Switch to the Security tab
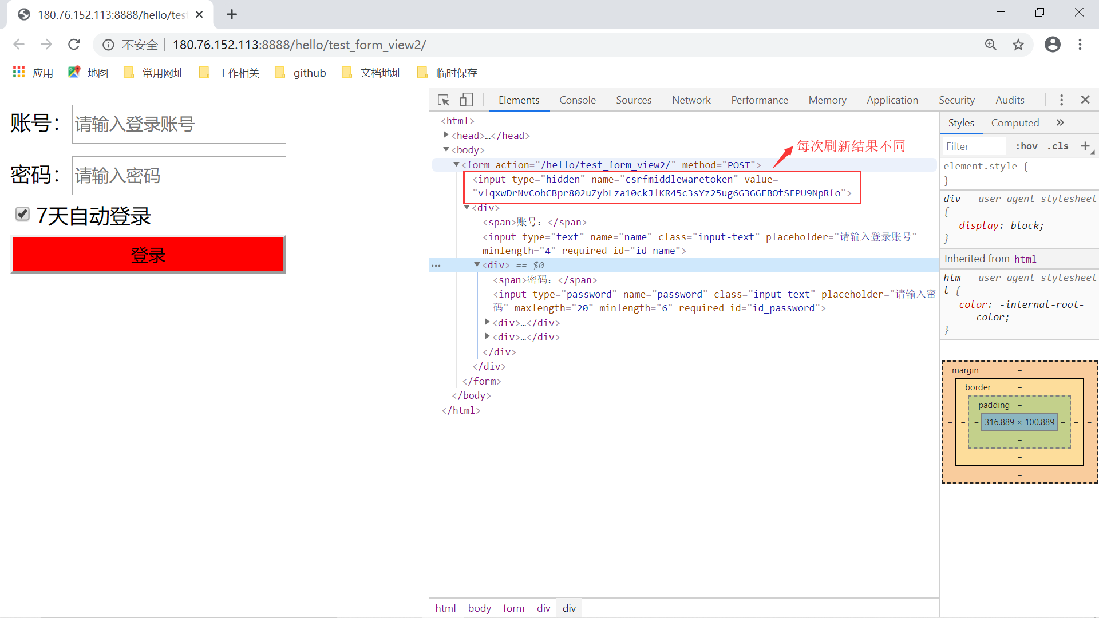 (x=956, y=100)
